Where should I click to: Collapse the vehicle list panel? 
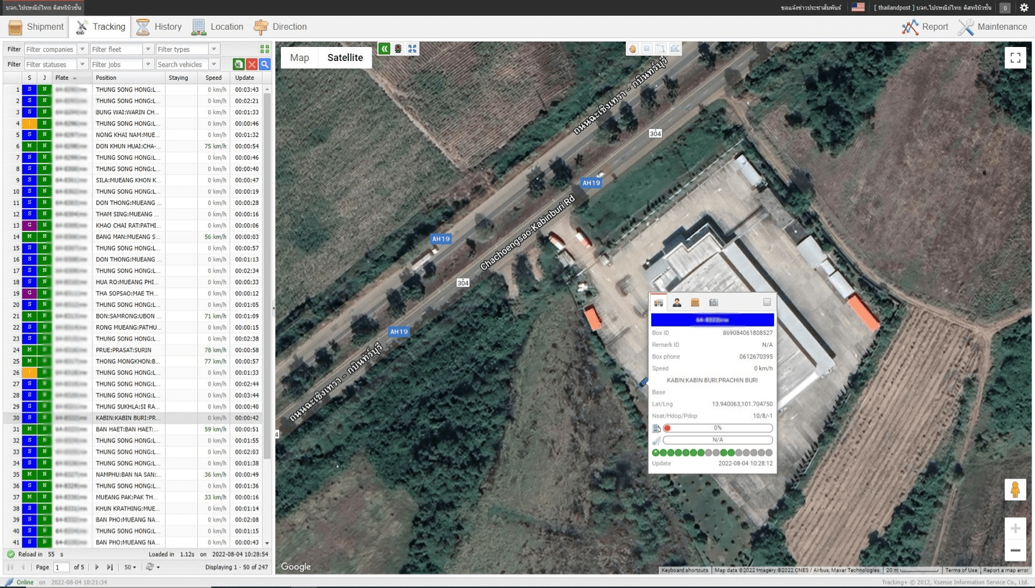coord(384,48)
